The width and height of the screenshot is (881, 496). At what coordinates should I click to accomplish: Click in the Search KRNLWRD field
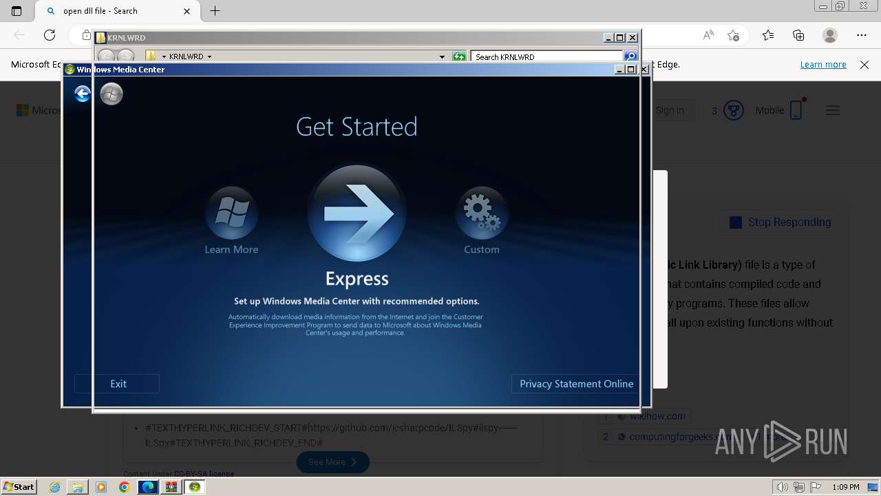pos(547,56)
